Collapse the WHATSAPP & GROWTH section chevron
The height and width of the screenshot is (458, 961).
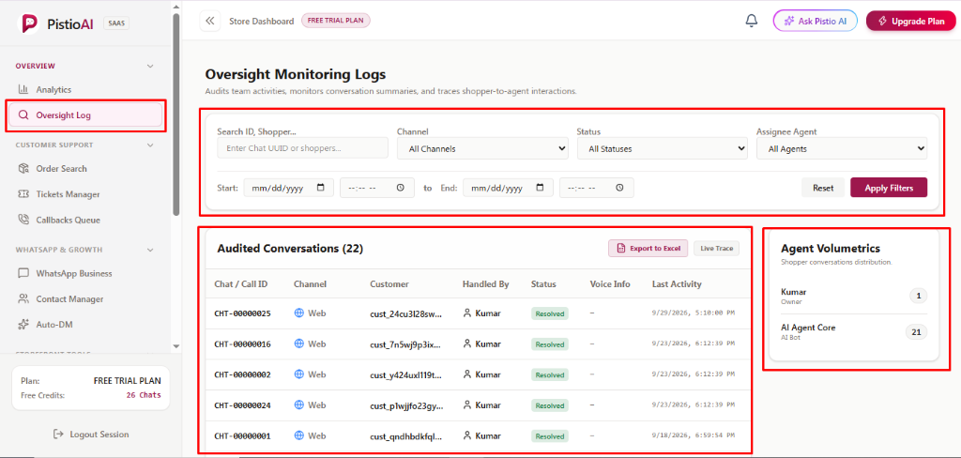click(x=150, y=250)
